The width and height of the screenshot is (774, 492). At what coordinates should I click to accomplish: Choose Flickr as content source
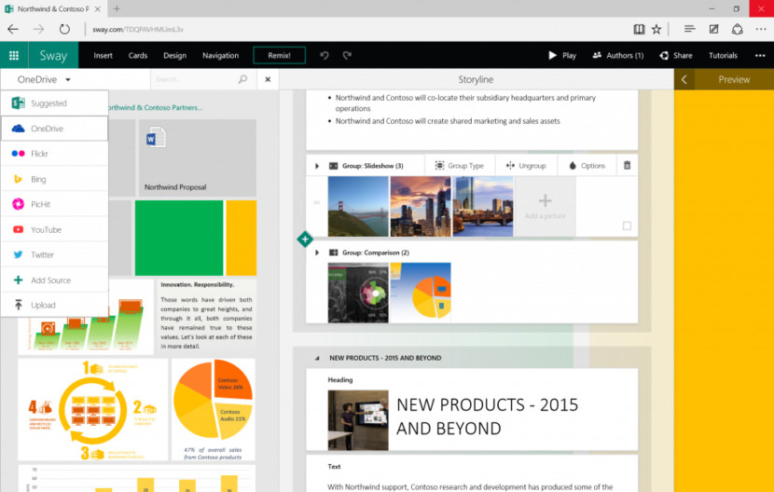pos(54,154)
